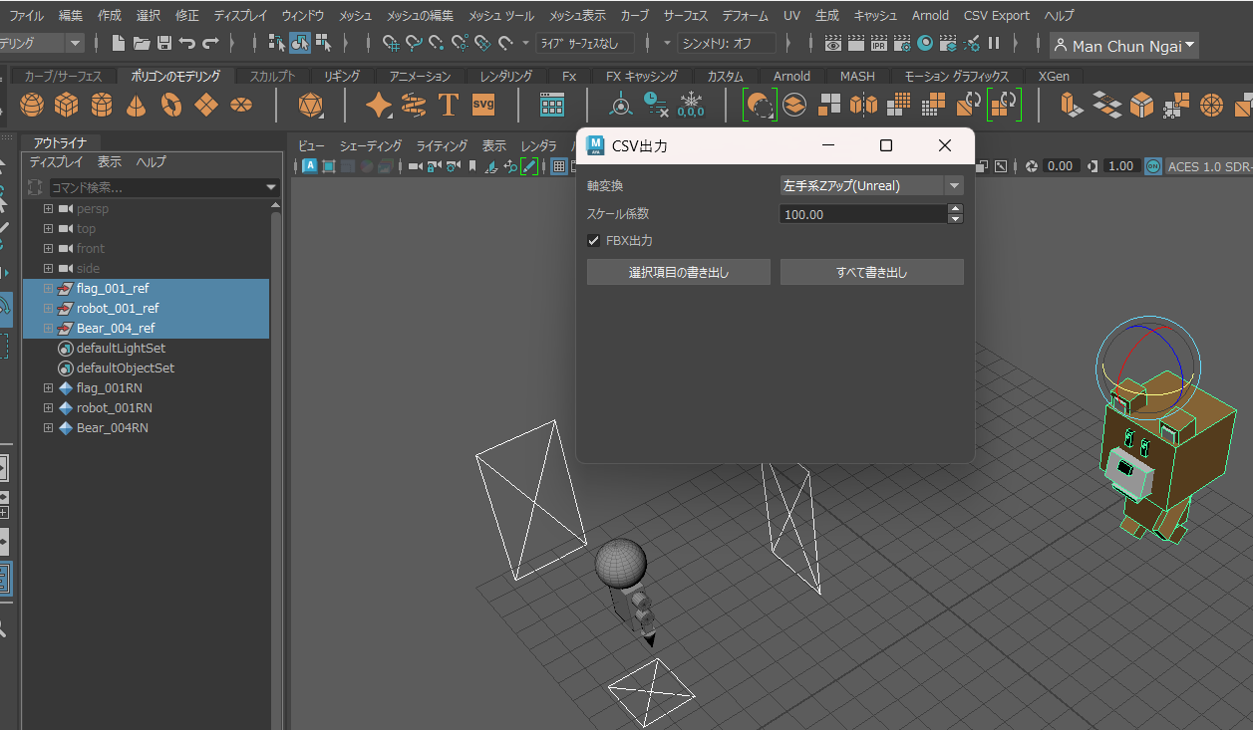
Task: Open the 軸変換 axis conversion dropdown
Action: click(871, 185)
